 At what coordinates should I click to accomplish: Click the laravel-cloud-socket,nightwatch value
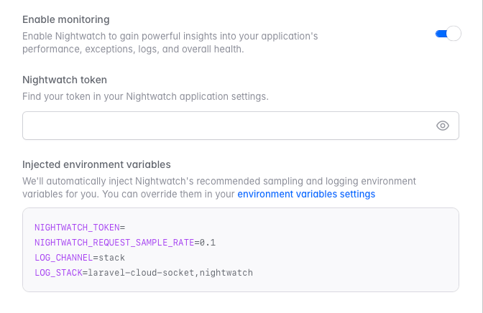coord(170,273)
